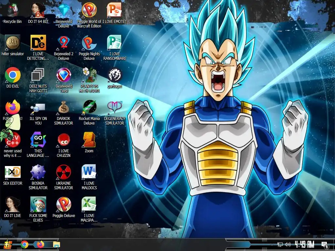Open the Peggle Nights Deluxe shortcut

coord(89,47)
